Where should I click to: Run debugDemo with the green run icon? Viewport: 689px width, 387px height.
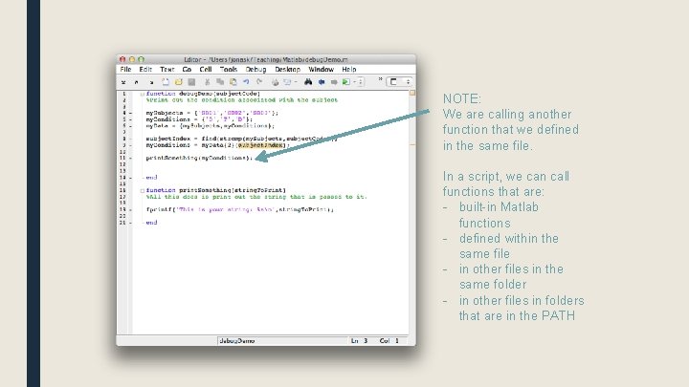346,82
